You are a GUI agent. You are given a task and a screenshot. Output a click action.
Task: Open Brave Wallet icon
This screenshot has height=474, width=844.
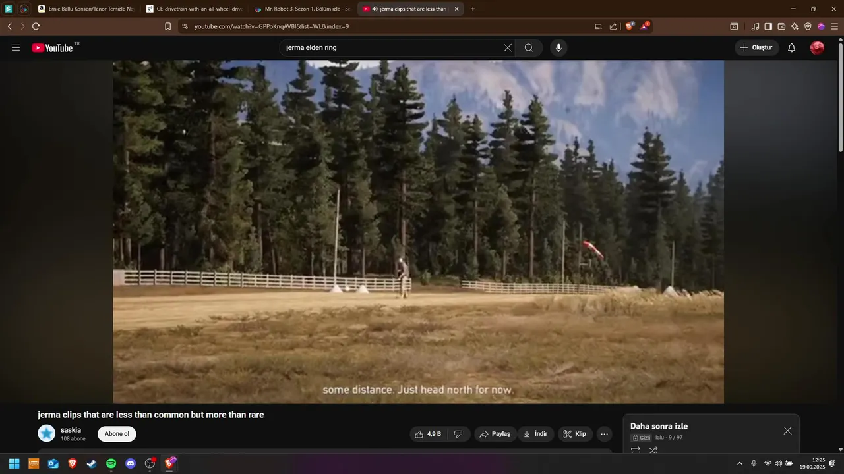[x=781, y=26]
